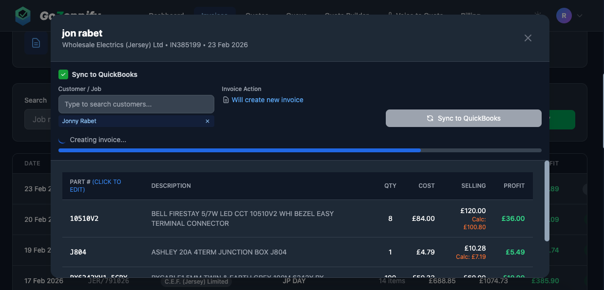This screenshot has width=604, height=290.
Task: Click the document icon beside Will create new invoice
Action: pos(225,99)
